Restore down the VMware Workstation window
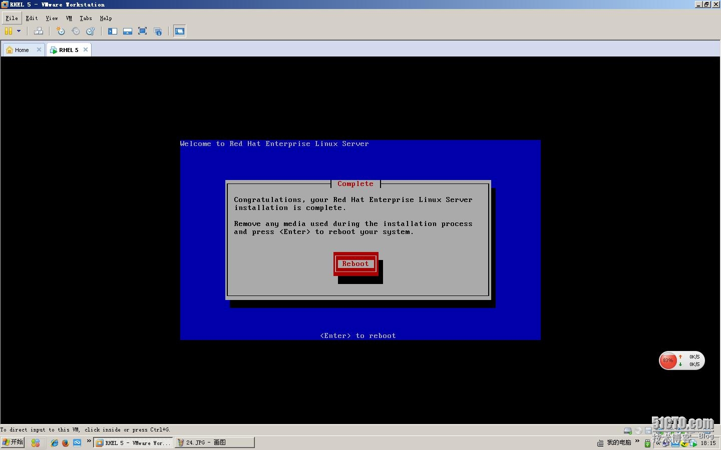721x450 pixels. click(x=707, y=4)
